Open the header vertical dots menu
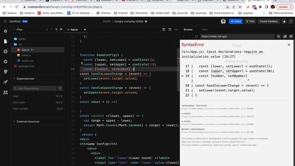 click(291, 22)
